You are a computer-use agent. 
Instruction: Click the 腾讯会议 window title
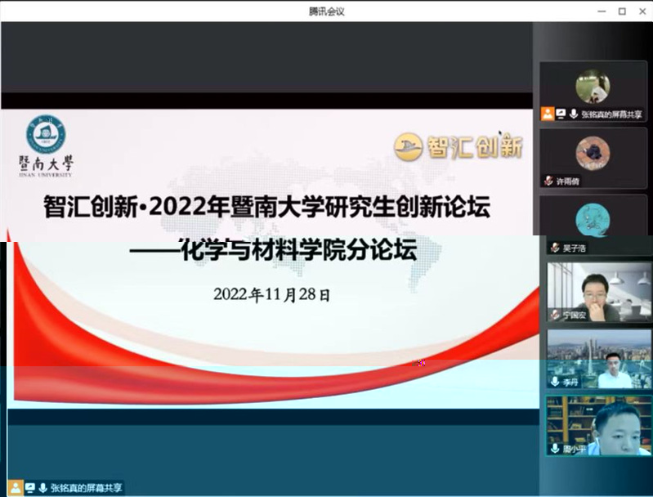(326, 10)
